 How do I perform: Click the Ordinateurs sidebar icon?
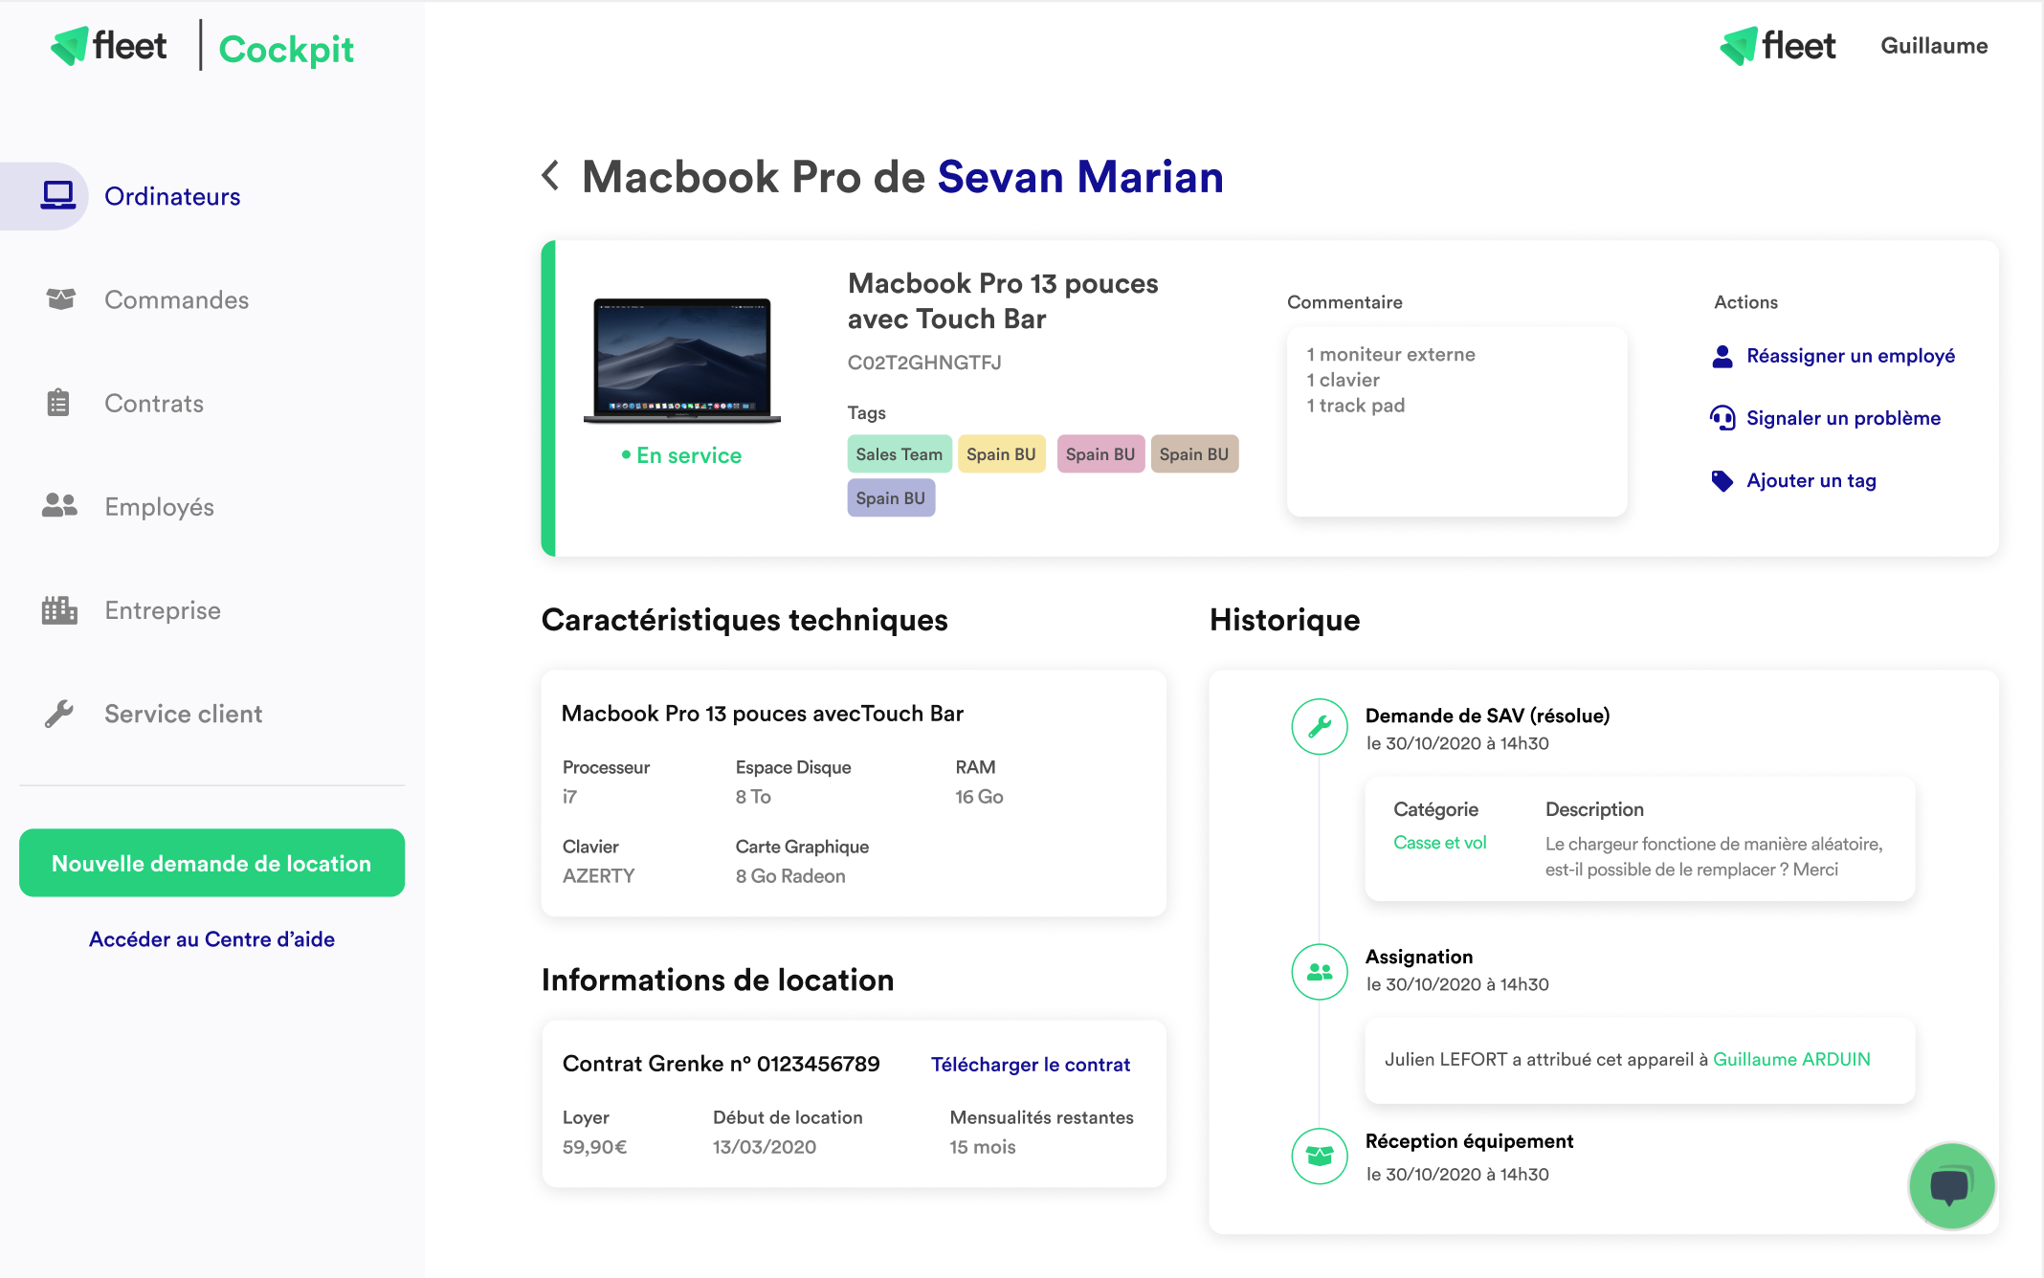click(x=57, y=194)
